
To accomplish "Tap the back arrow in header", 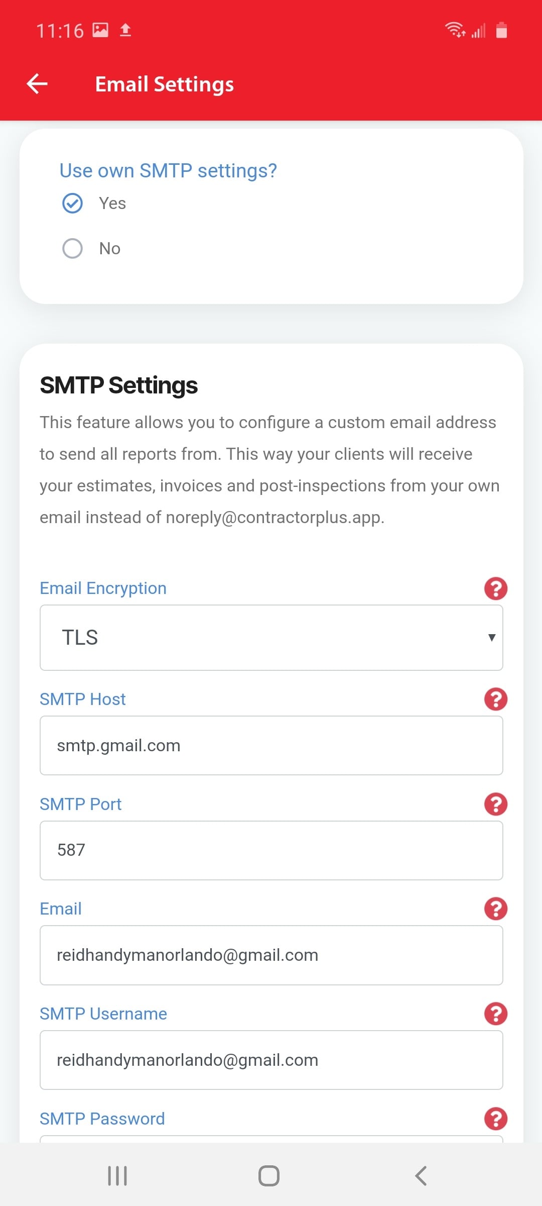I will click(x=37, y=84).
